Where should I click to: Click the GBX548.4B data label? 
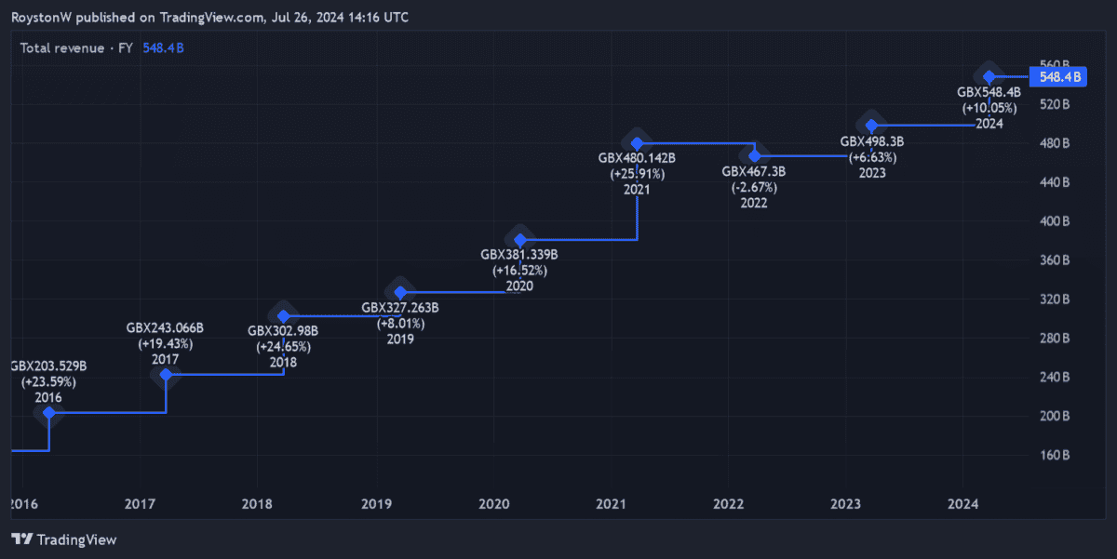click(x=989, y=92)
